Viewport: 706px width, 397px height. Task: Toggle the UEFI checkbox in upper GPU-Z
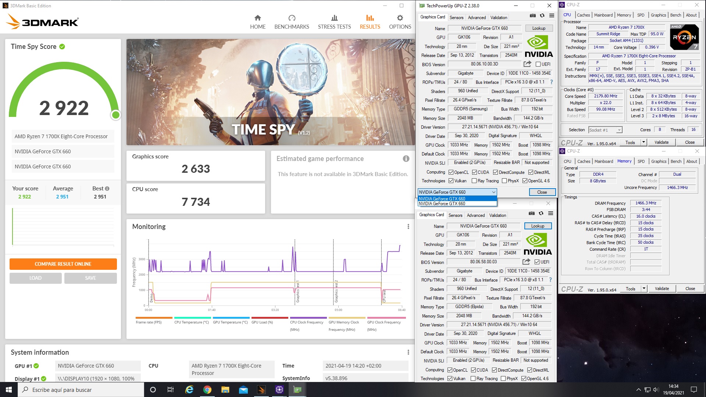click(x=538, y=64)
